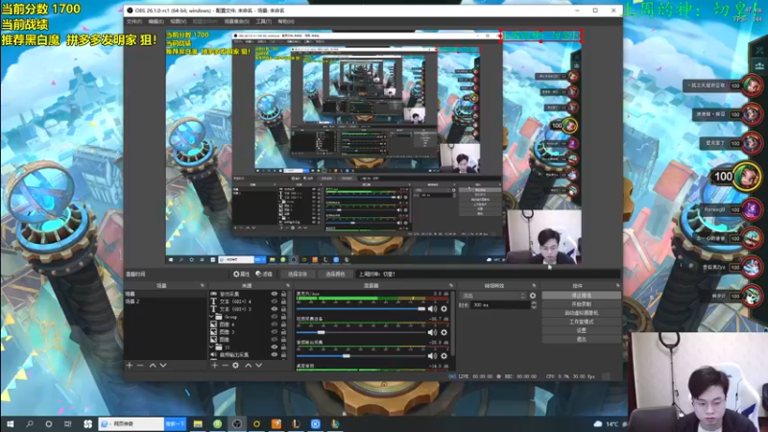
Task: Open 视图(V) menu
Action: click(x=178, y=21)
